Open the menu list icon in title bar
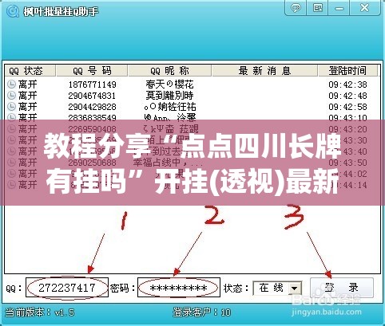Viewport: 385px width, 326px height. tap(317, 8)
